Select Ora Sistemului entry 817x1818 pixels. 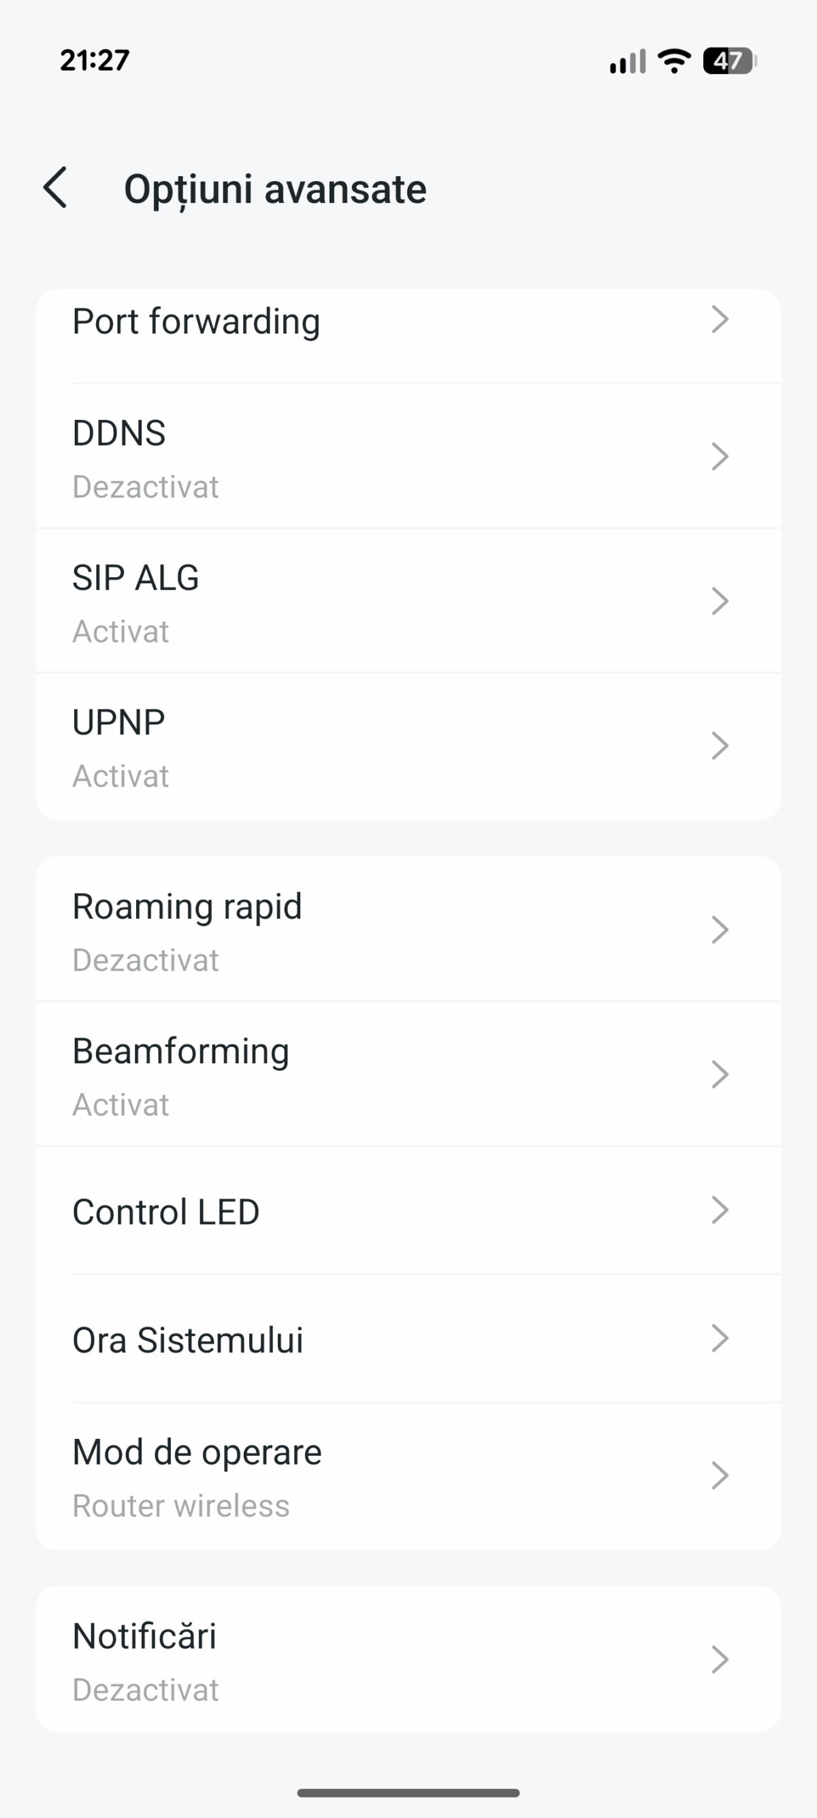(188, 1340)
